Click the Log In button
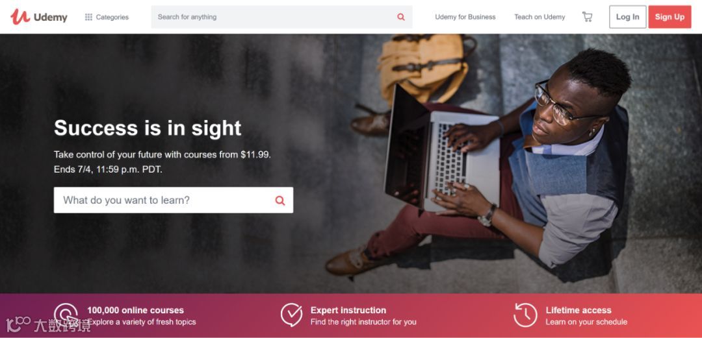 [628, 17]
